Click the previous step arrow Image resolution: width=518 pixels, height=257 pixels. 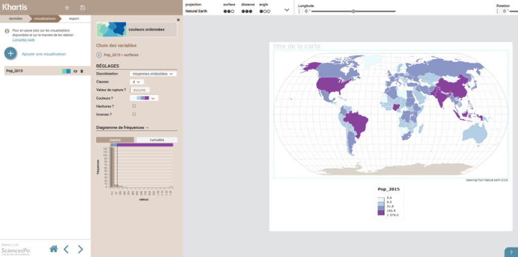pyautogui.click(x=66, y=248)
